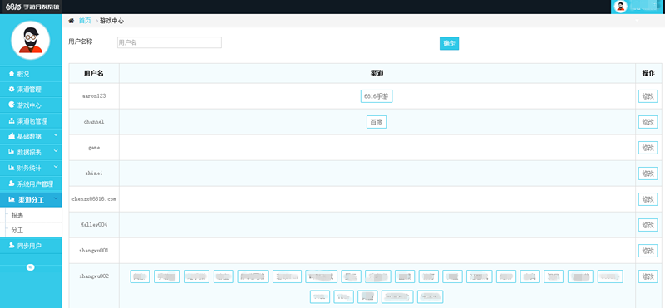Click 修改 for user aaron123
This screenshot has height=308, width=665.
[648, 96]
